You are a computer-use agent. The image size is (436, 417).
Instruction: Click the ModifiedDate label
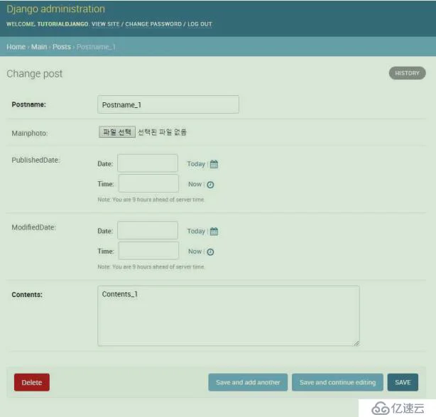[34, 227]
